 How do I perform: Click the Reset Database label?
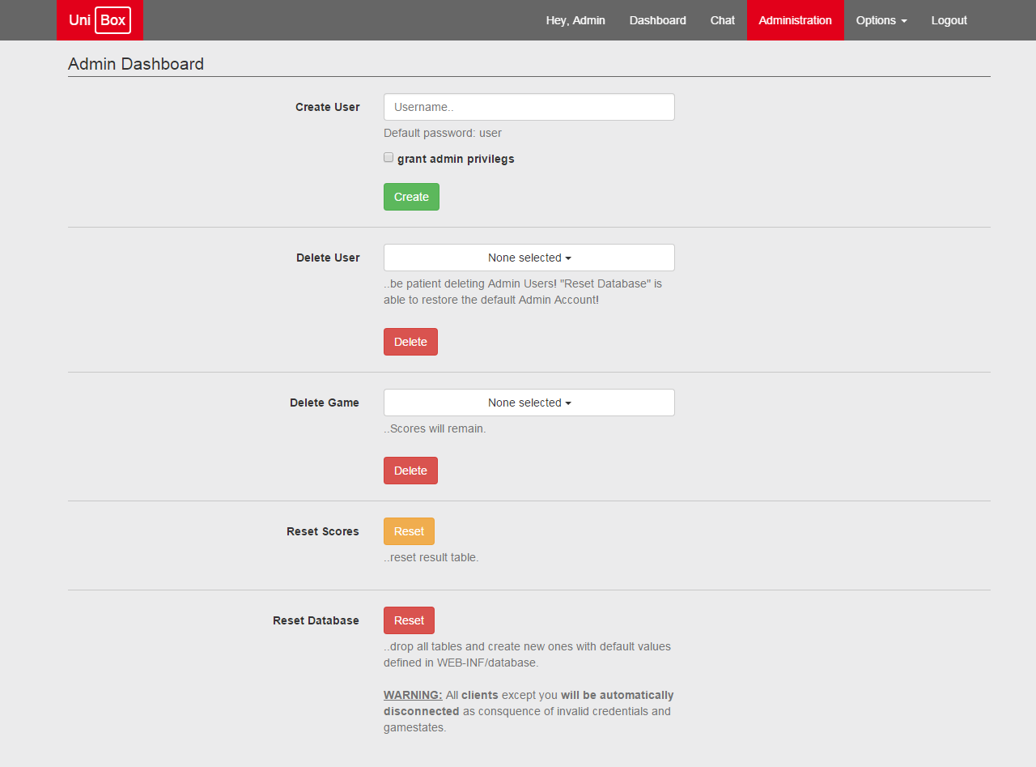coord(316,620)
